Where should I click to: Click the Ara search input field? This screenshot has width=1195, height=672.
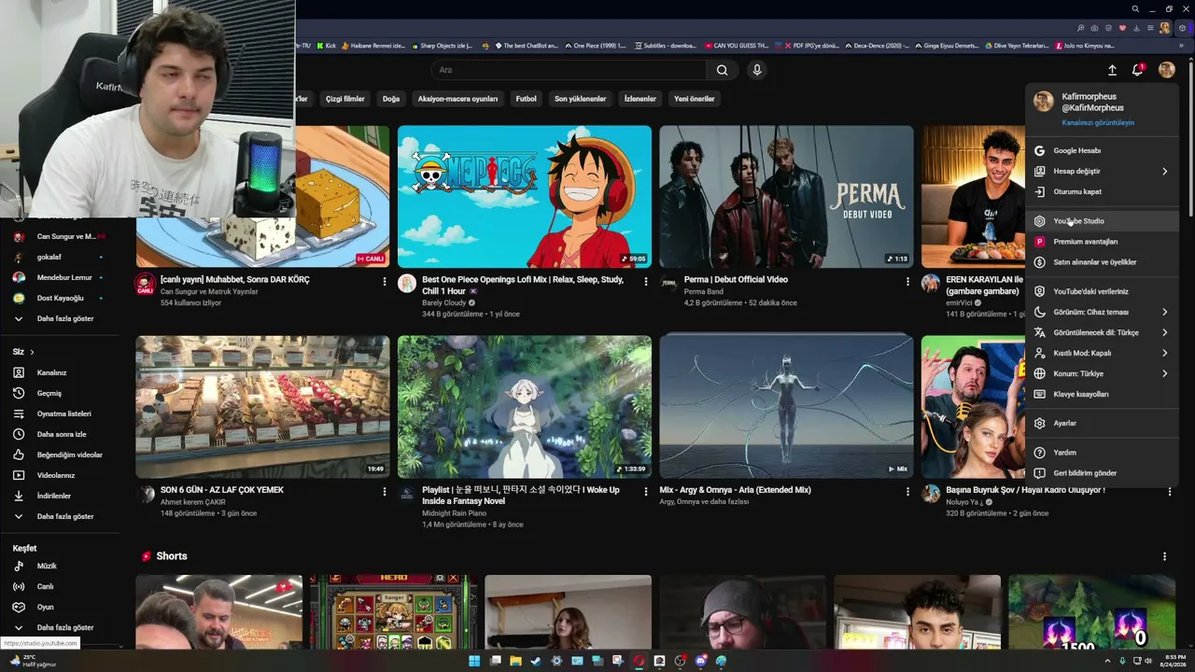pyautogui.click(x=569, y=70)
